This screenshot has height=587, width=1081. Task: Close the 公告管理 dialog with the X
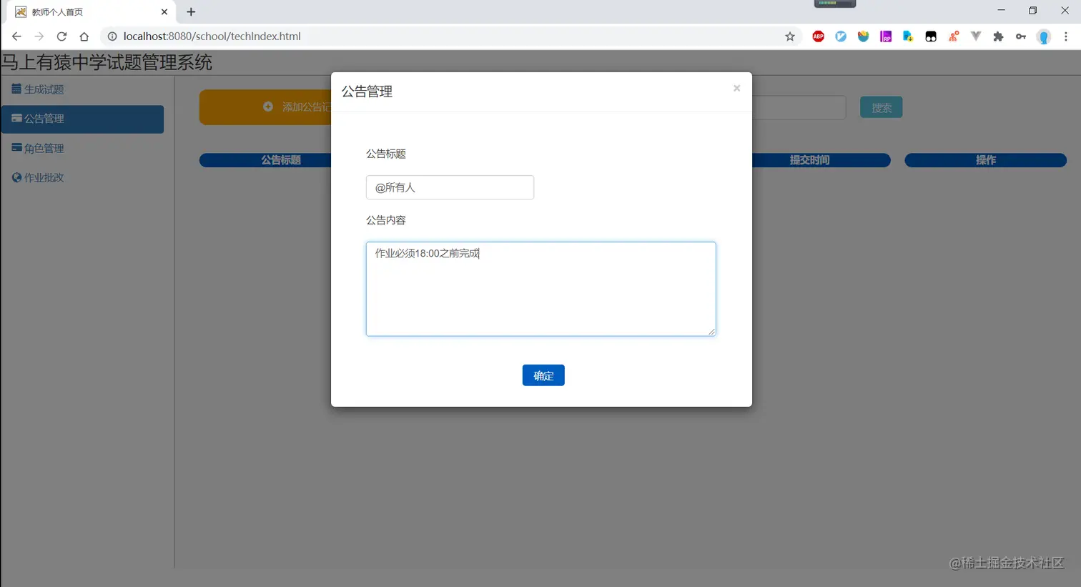point(736,89)
